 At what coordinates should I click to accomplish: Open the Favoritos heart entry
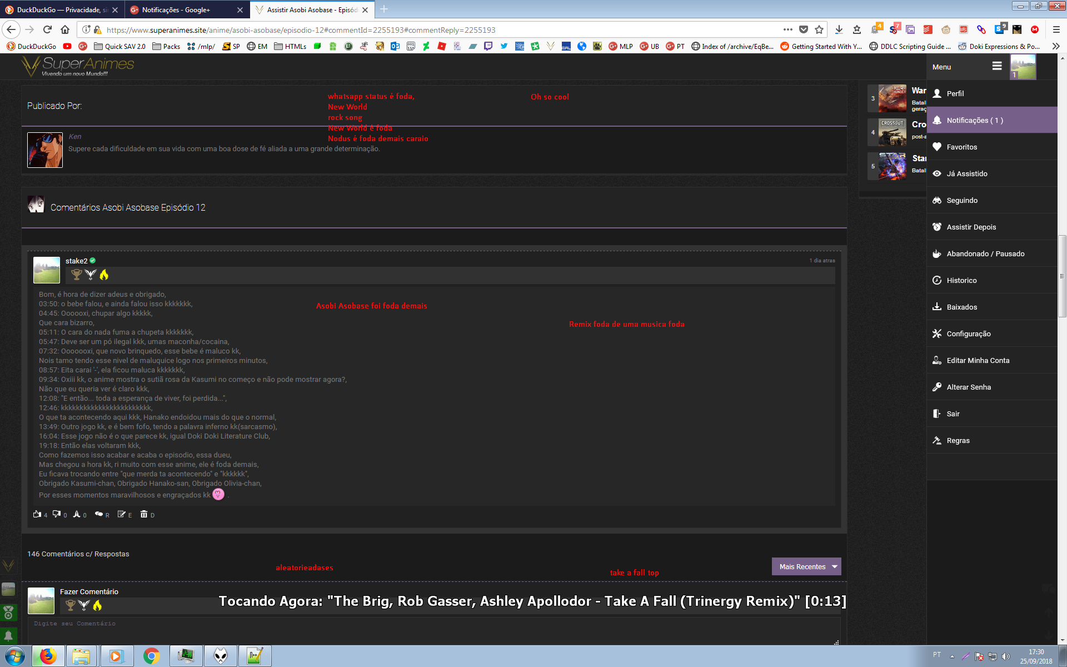pyautogui.click(x=961, y=147)
